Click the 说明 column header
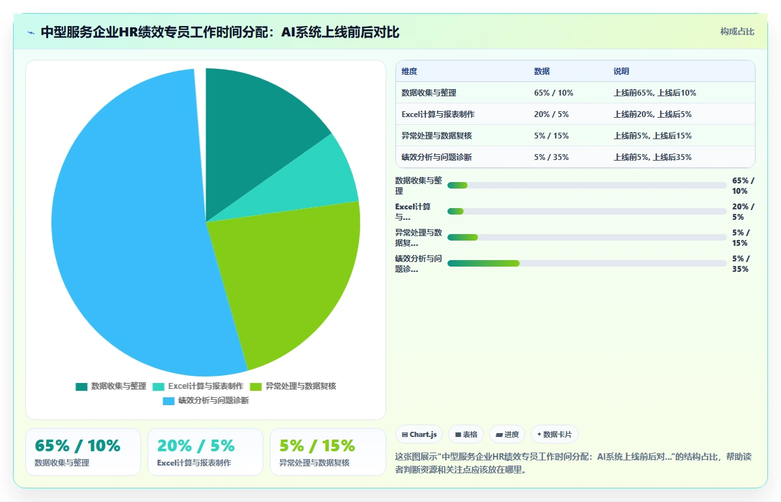 tap(621, 72)
